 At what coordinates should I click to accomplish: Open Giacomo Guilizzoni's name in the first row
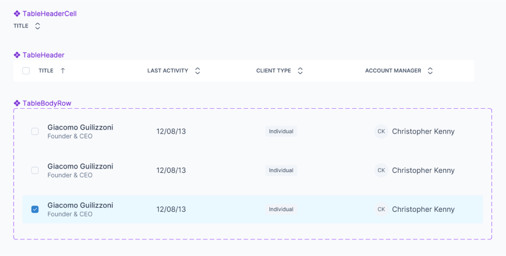pyautogui.click(x=80, y=127)
